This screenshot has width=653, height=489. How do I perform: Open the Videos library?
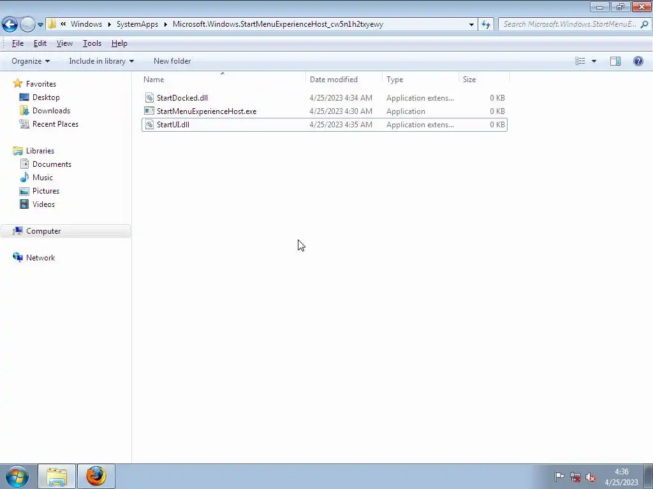[43, 204]
